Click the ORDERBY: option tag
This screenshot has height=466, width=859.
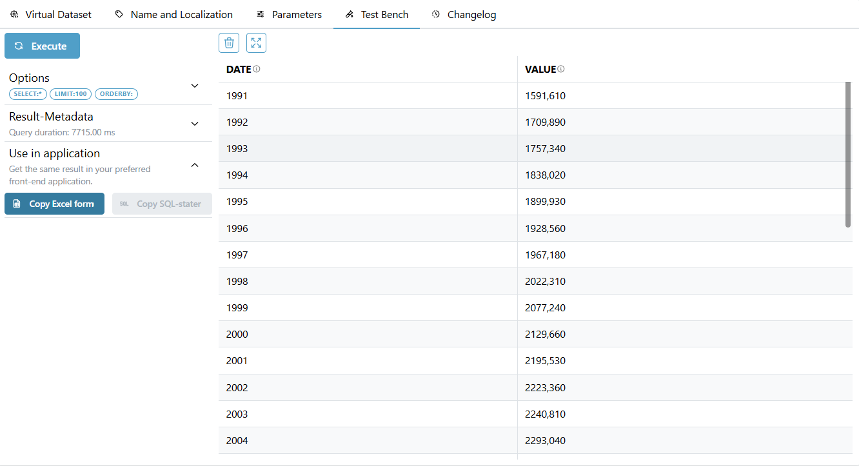pos(116,94)
